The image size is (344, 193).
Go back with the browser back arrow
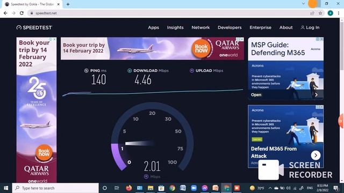tap(5, 13)
